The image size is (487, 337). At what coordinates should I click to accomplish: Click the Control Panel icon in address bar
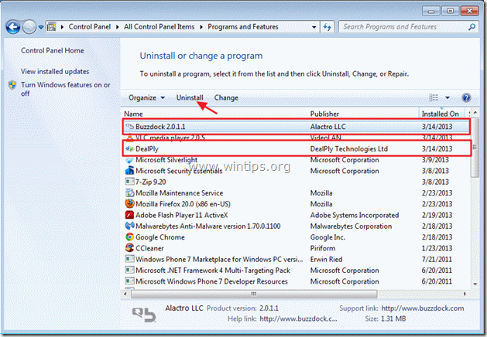52,27
